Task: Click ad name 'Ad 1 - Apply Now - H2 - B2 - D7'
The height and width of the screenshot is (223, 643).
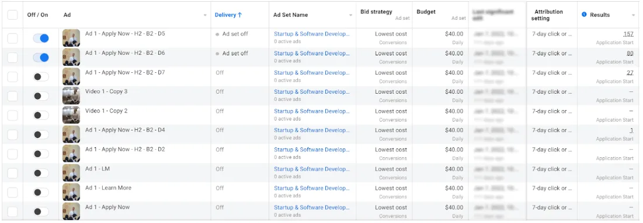Action: coord(125,72)
